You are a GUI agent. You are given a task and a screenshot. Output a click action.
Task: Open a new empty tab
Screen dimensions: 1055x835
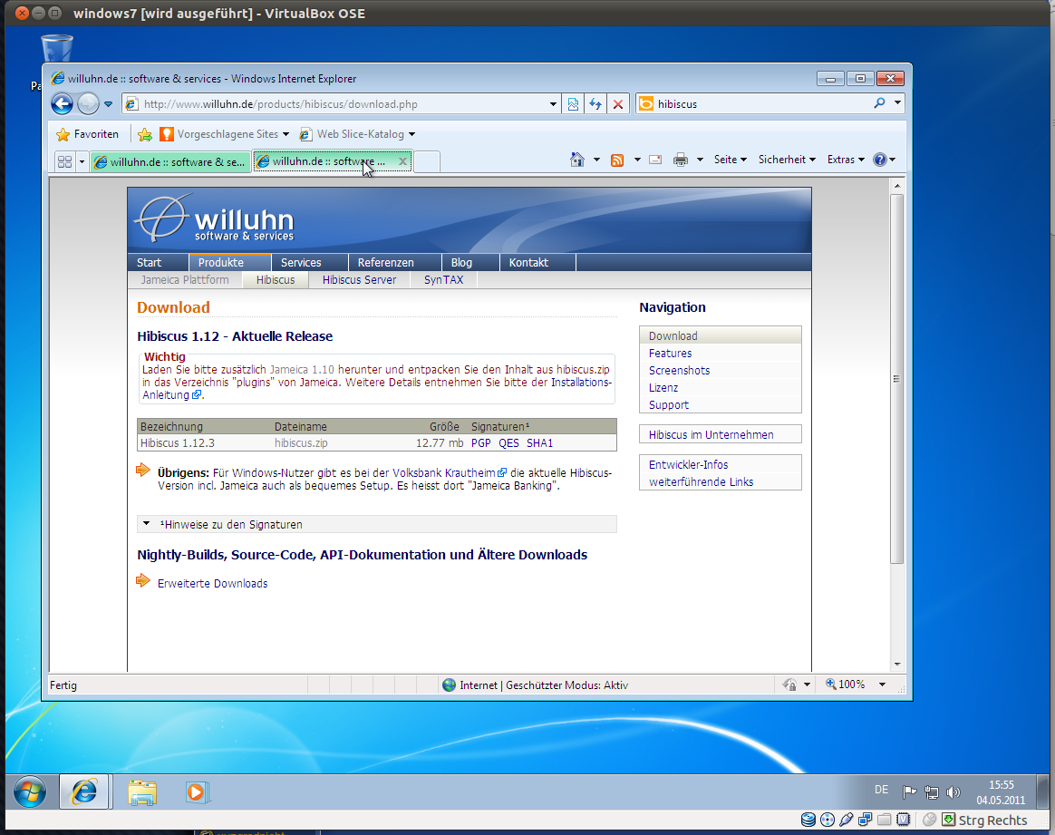click(x=427, y=161)
